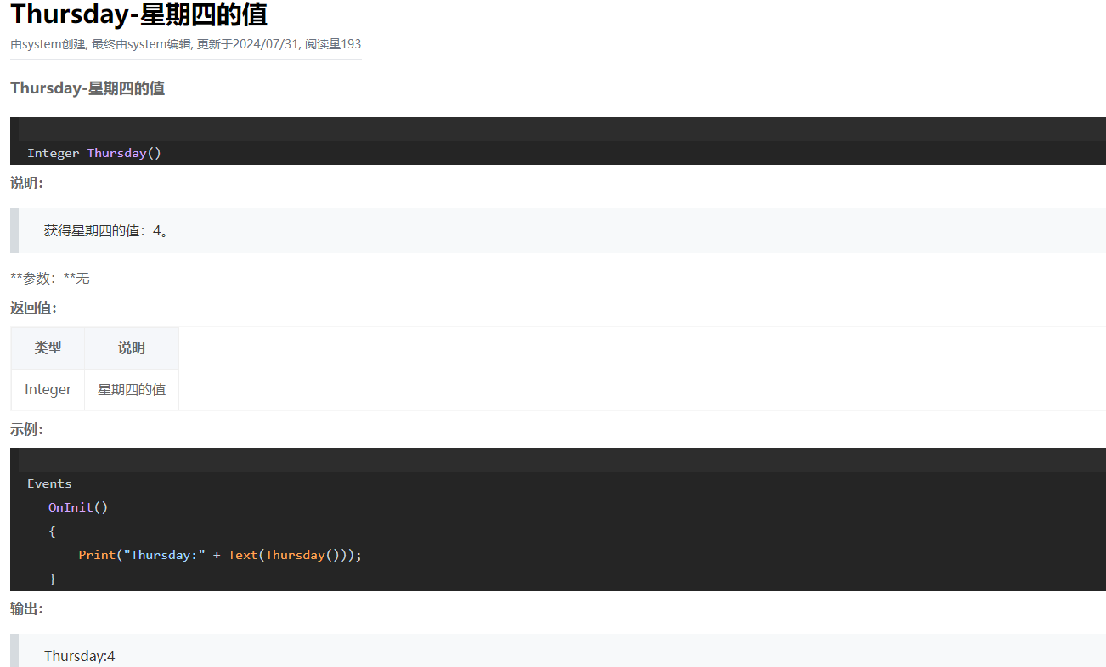Click the Print("Thursday:"...) code line
Screen dimensions: 1106x667
click(220, 555)
